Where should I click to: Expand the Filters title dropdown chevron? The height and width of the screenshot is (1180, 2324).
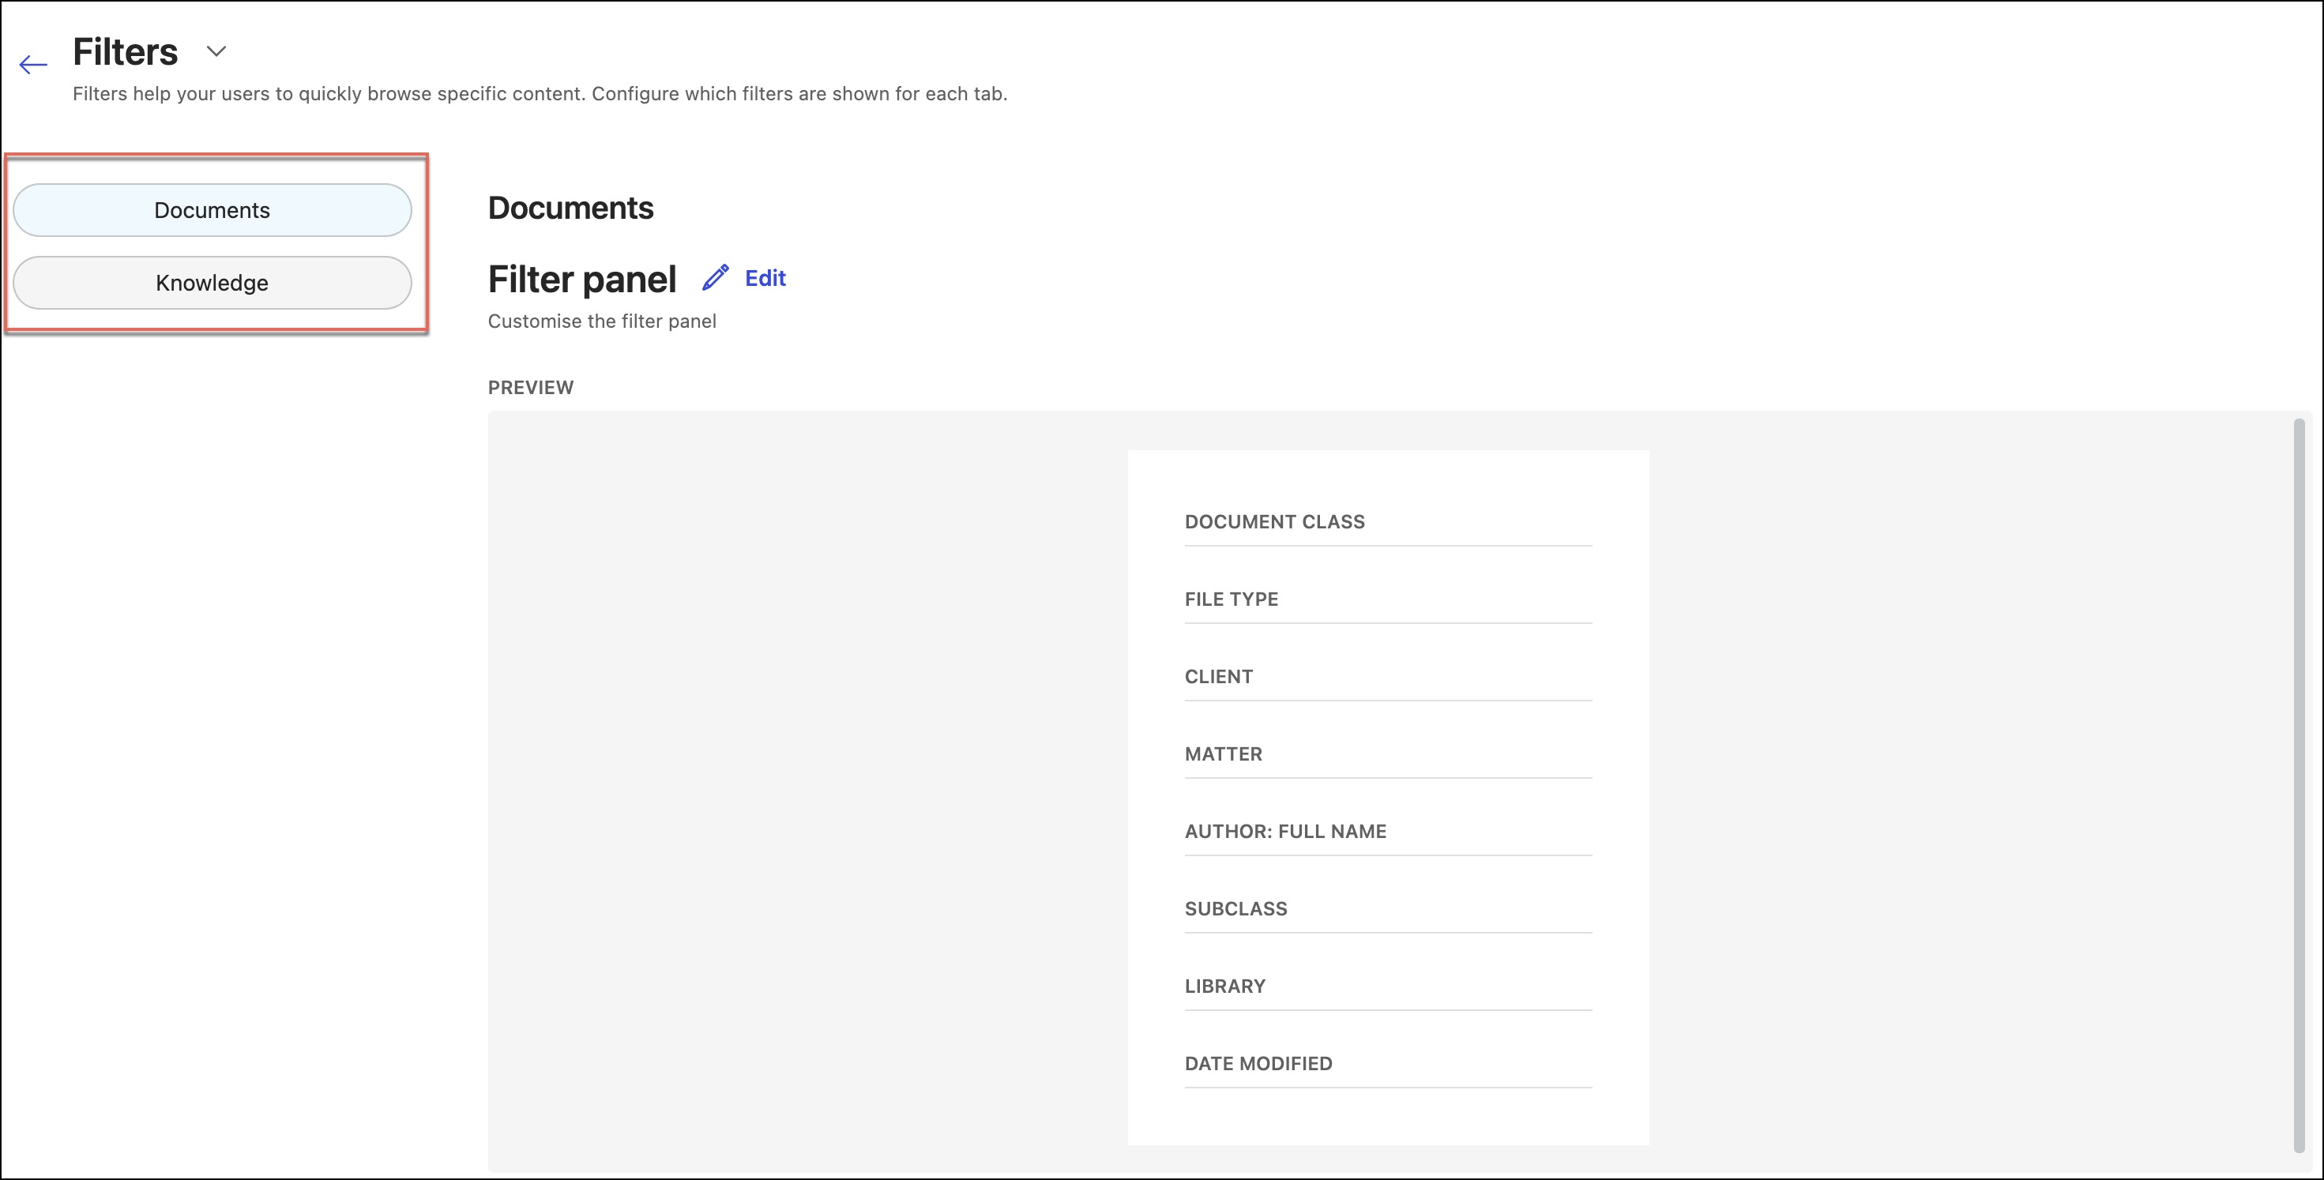216,51
